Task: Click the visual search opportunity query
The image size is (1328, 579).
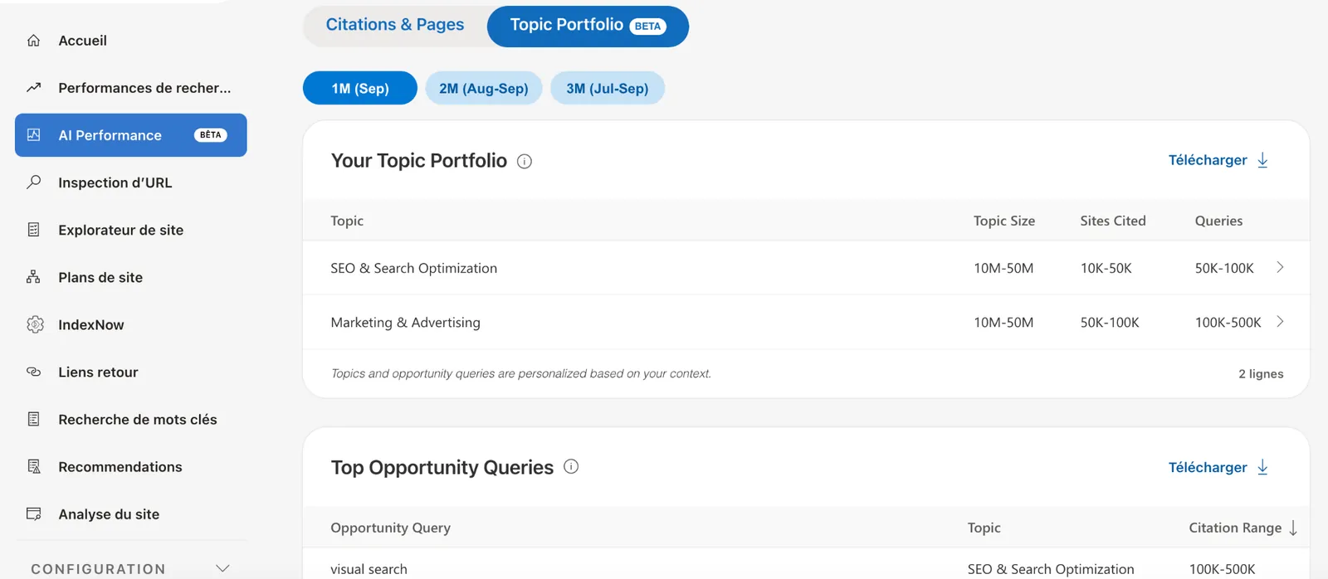Action: point(369,569)
